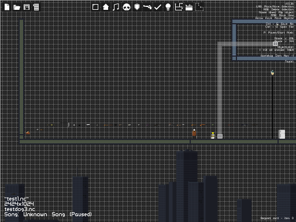Save the level with the floppy disk icon
The width and height of the screenshot is (296, 222).
(x=27, y=7)
